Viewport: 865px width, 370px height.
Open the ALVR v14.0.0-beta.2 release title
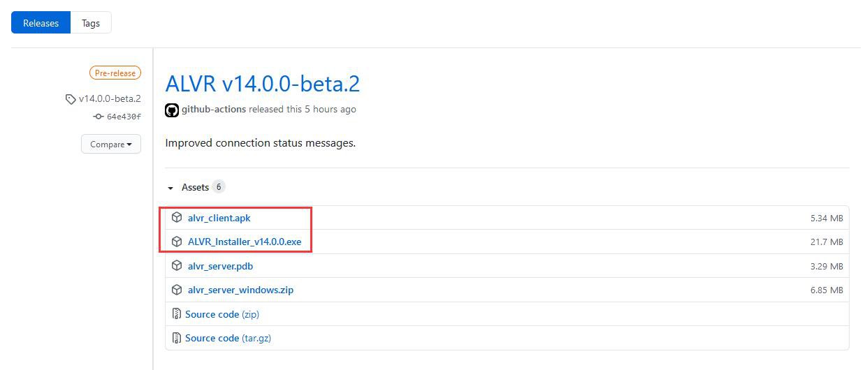[x=263, y=84]
